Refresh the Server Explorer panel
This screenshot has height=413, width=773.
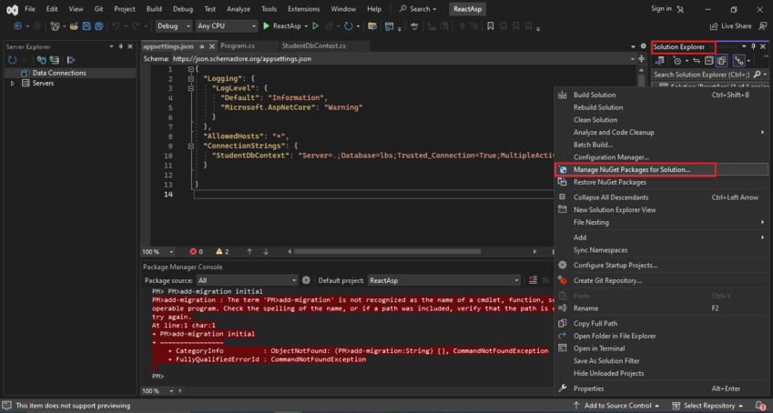tap(13, 60)
